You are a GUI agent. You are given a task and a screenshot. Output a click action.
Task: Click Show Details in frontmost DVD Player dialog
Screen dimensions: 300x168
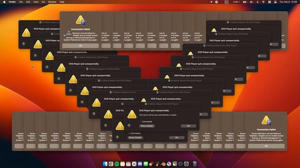(147, 126)
